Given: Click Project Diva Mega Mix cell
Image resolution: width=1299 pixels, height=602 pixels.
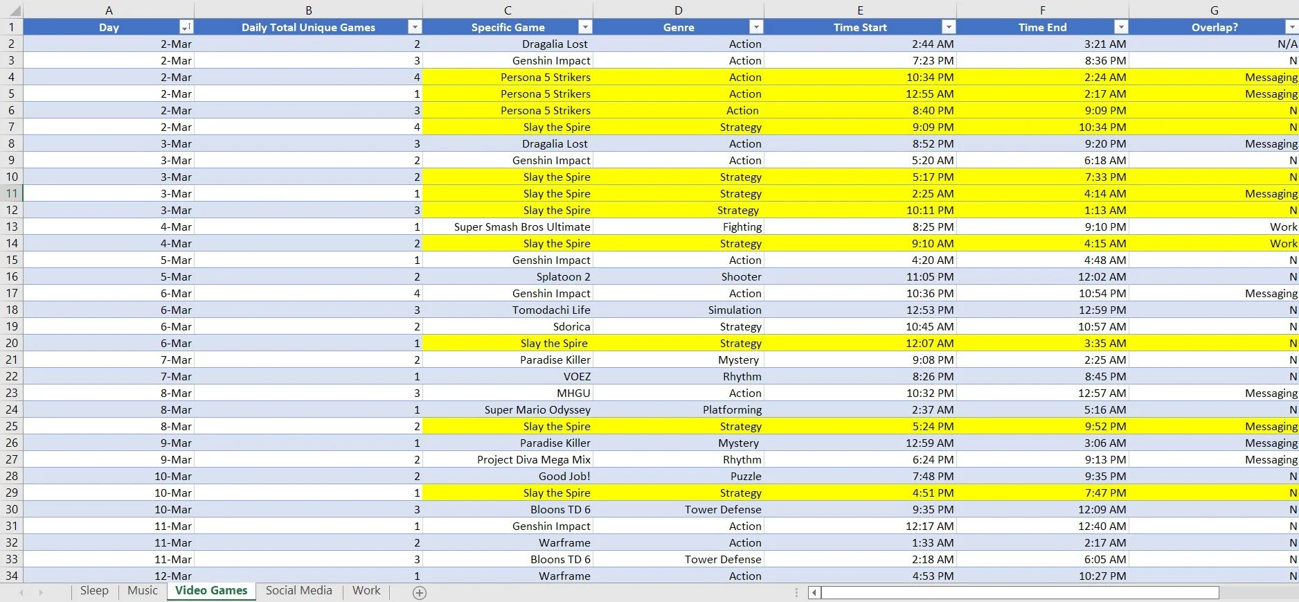Looking at the screenshot, I should point(508,459).
